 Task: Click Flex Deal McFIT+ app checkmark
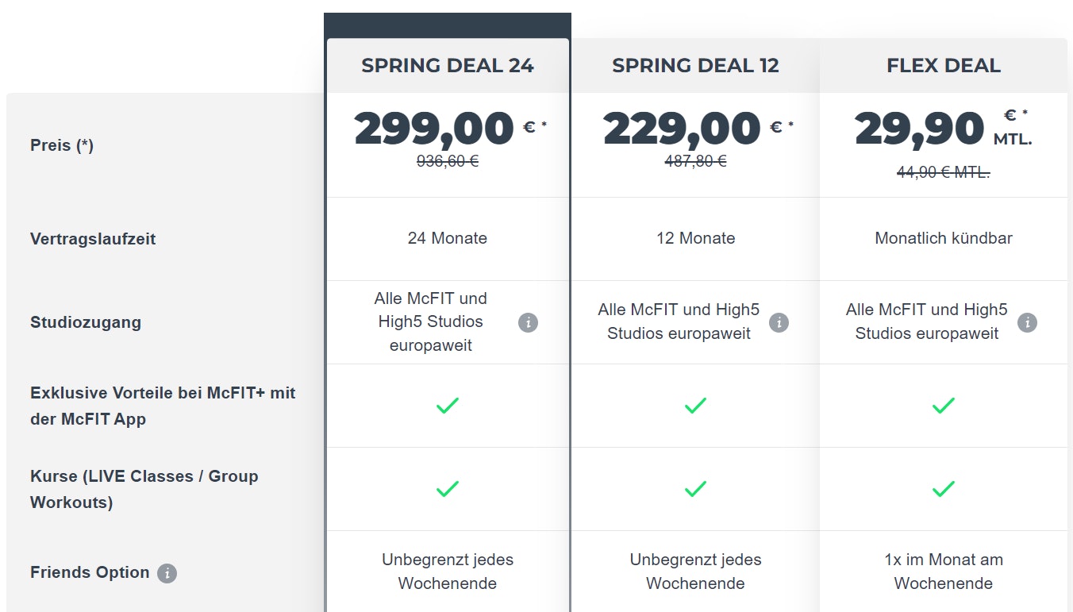(x=943, y=406)
